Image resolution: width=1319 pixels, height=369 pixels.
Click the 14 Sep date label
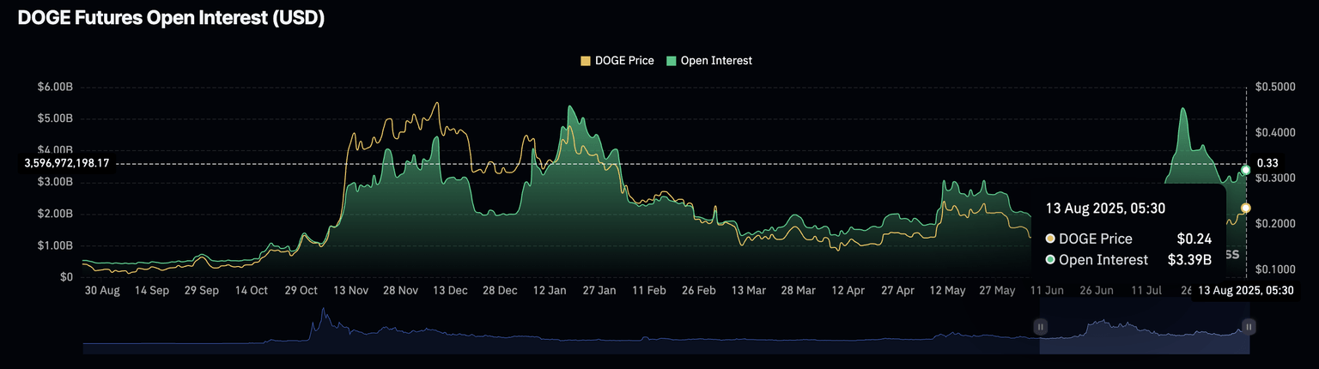[151, 291]
